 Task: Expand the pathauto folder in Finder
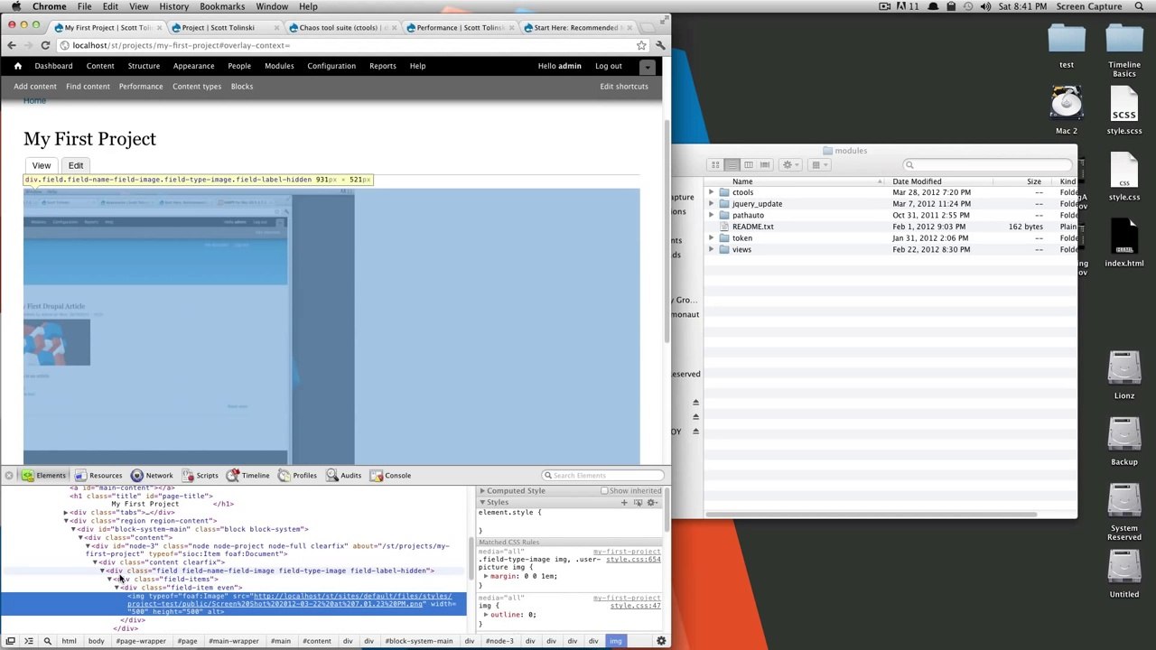711,215
